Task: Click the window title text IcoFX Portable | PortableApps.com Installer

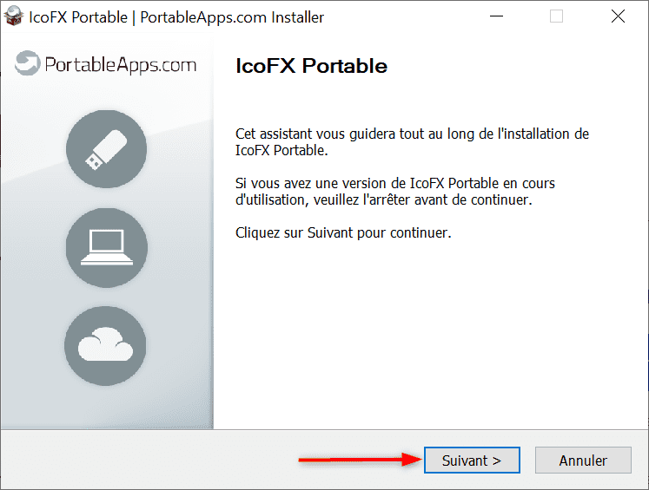Action: pos(176,17)
